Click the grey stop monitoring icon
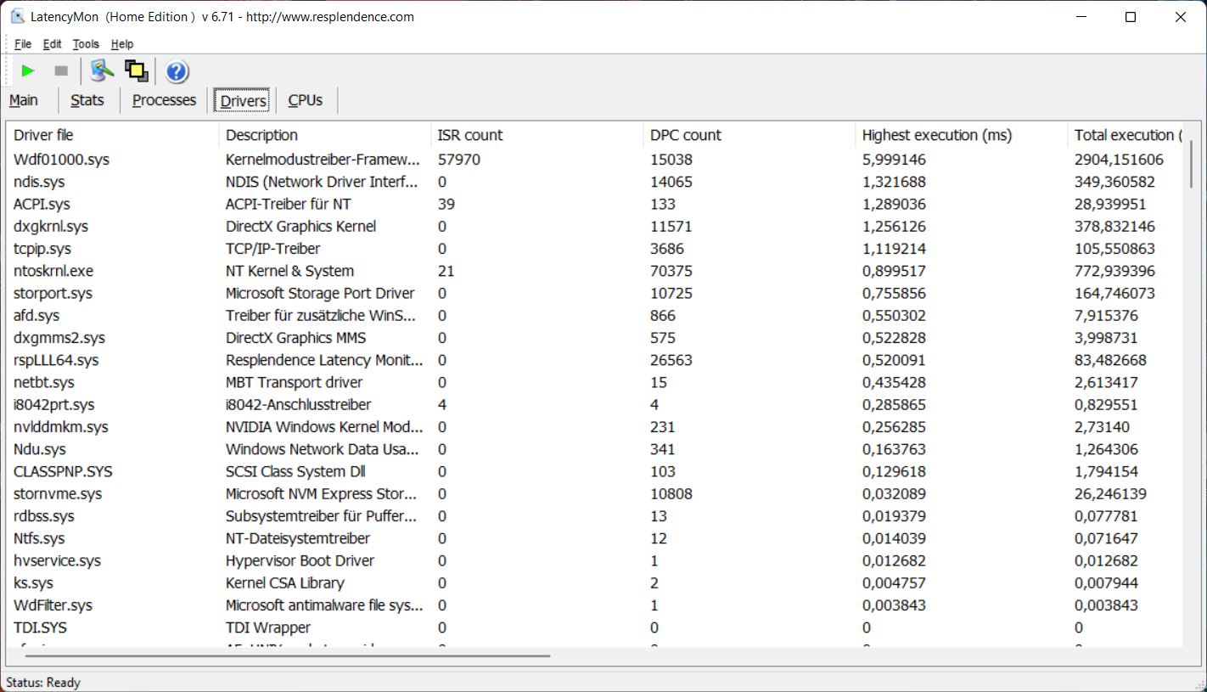The image size is (1207, 692). (61, 71)
